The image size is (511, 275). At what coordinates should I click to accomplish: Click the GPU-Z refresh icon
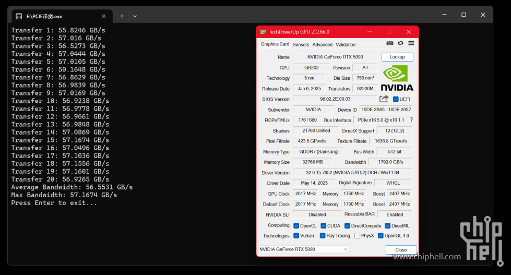tap(400, 43)
